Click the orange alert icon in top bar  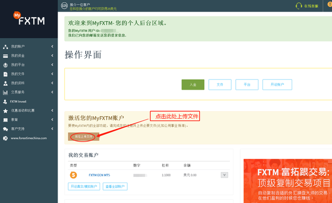coord(330,4)
